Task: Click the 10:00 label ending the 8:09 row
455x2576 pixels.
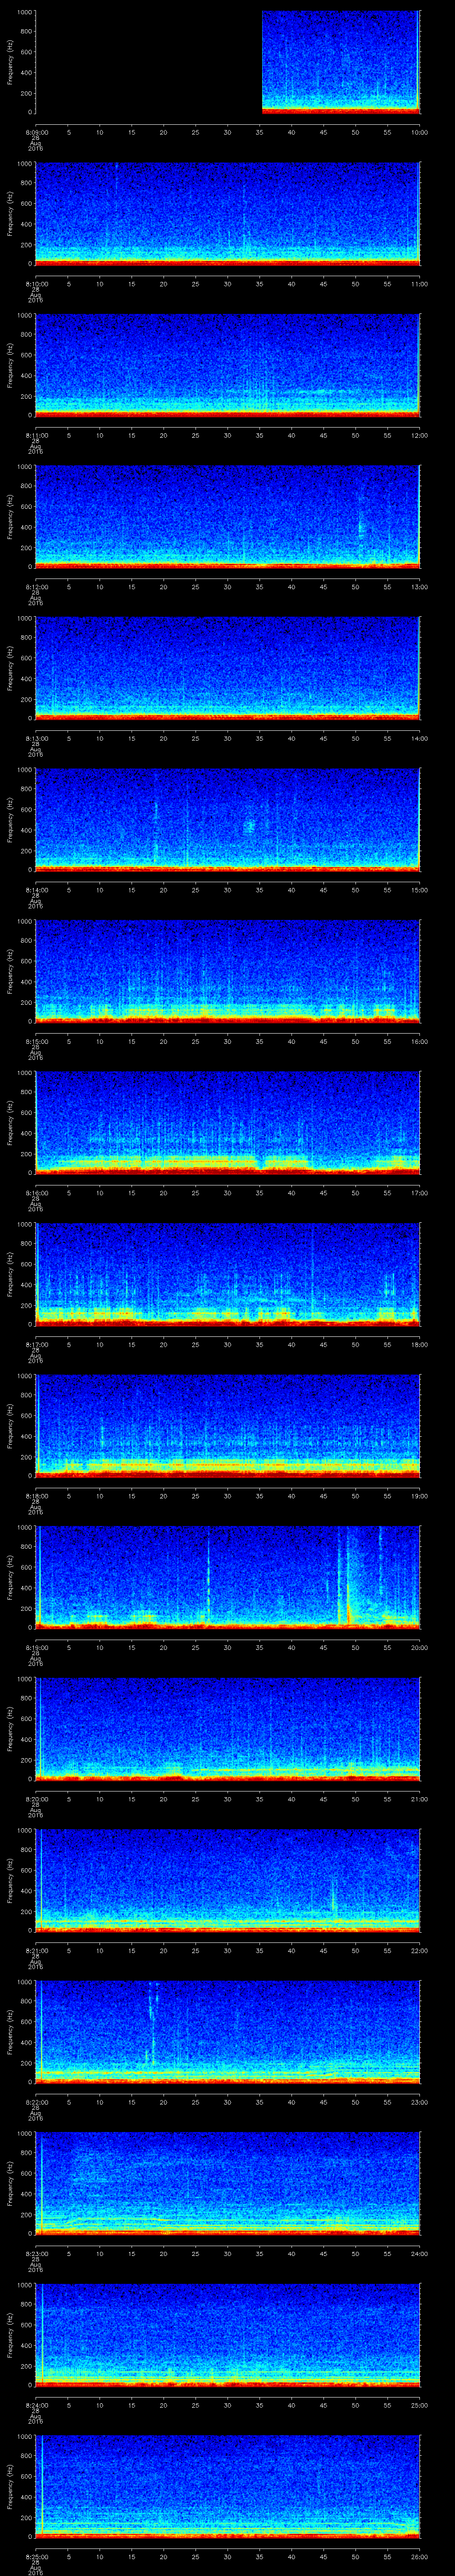Action: (419, 132)
